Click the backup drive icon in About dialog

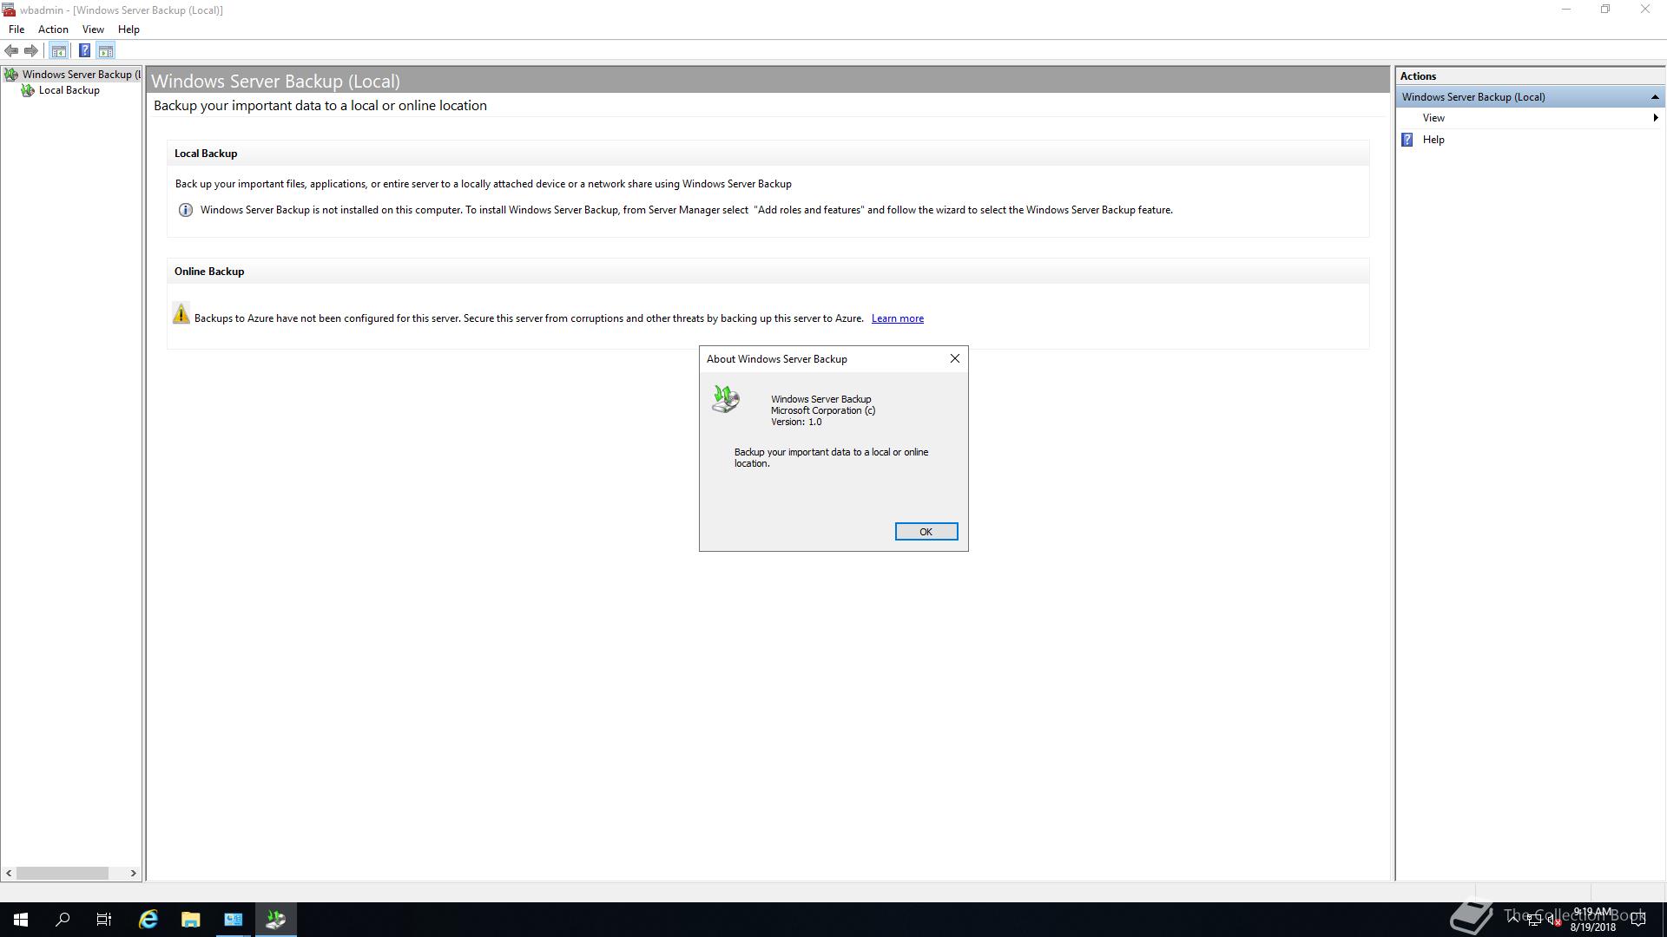(x=726, y=399)
